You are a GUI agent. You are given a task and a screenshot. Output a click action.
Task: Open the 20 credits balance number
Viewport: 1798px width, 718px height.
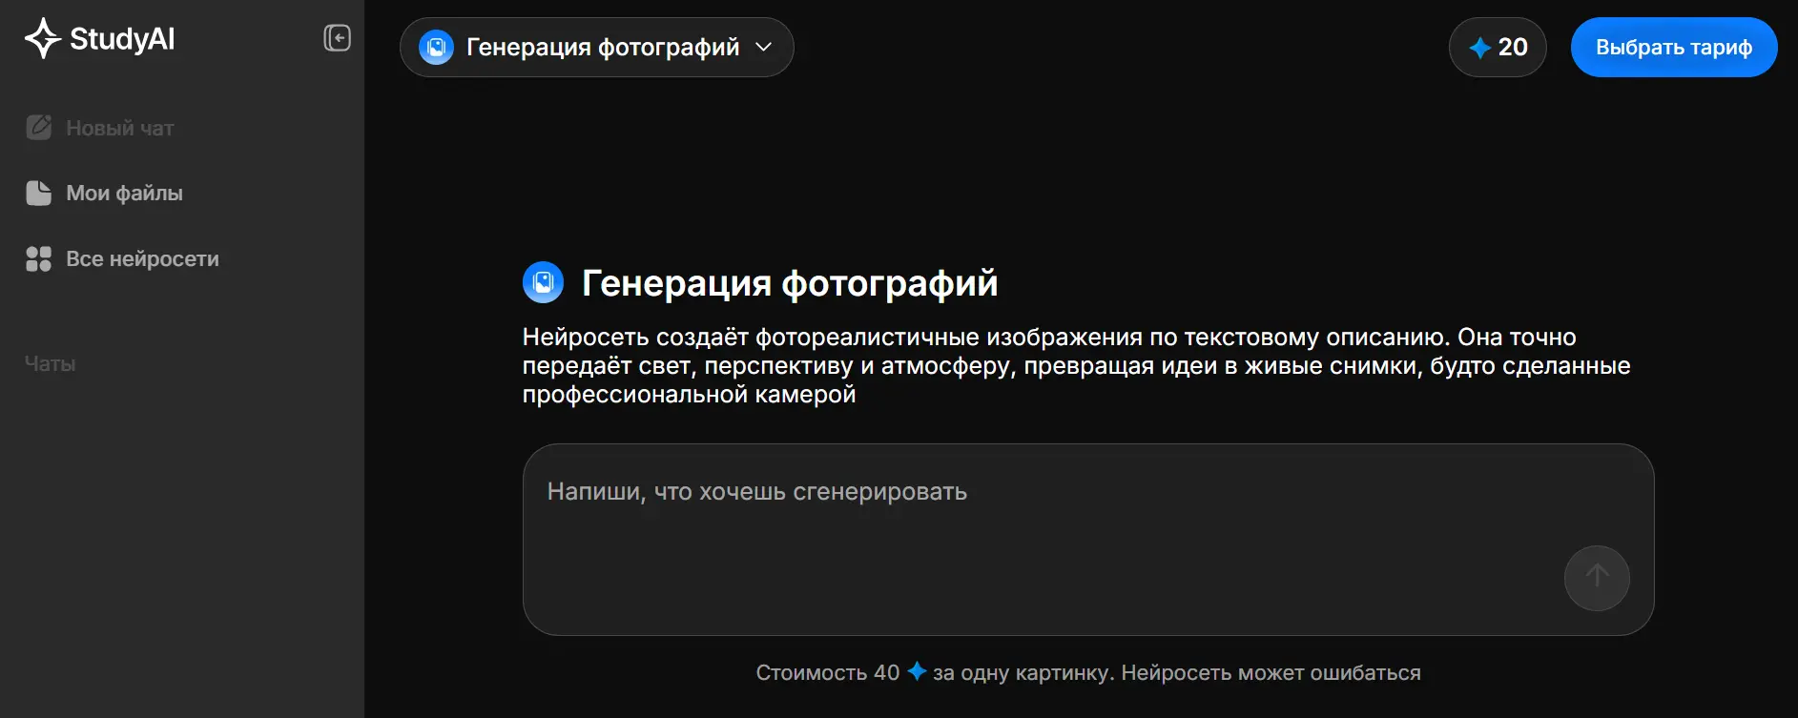point(1513,48)
